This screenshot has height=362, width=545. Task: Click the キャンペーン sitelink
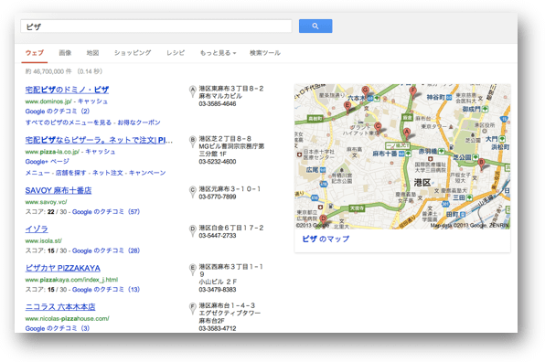pyautogui.click(x=147, y=173)
